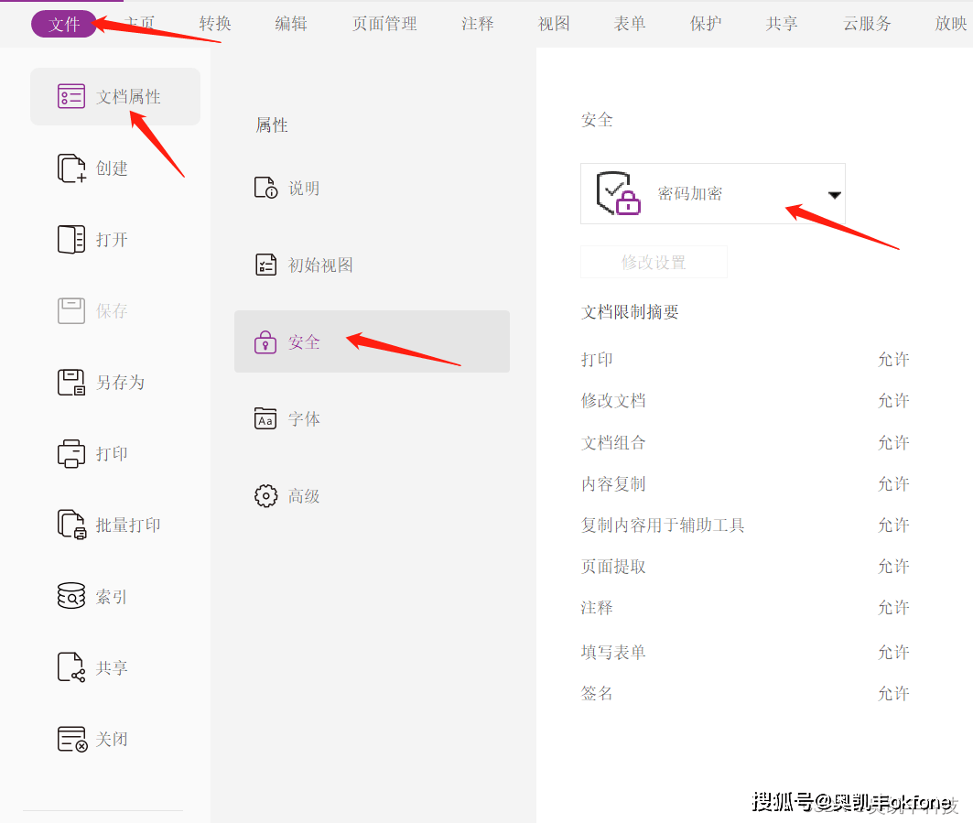Click the 修改文档 restriction row label
This screenshot has height=823, width=973.
613,400
